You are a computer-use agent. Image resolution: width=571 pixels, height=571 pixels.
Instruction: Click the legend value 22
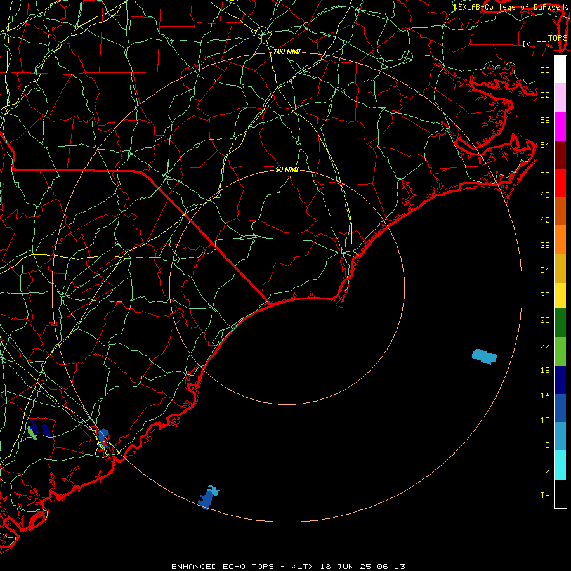point(545,345)
